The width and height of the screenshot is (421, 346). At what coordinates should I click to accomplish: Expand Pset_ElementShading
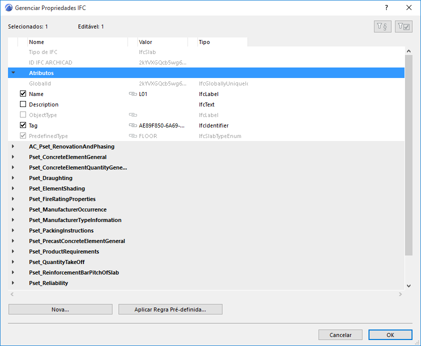pyautogui.click(x=13, y=188)
